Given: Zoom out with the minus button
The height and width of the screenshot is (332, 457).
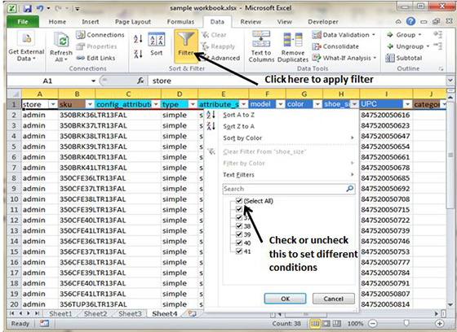Looking at the screenshot, I should pyautogui.click(x=372, y=324).
